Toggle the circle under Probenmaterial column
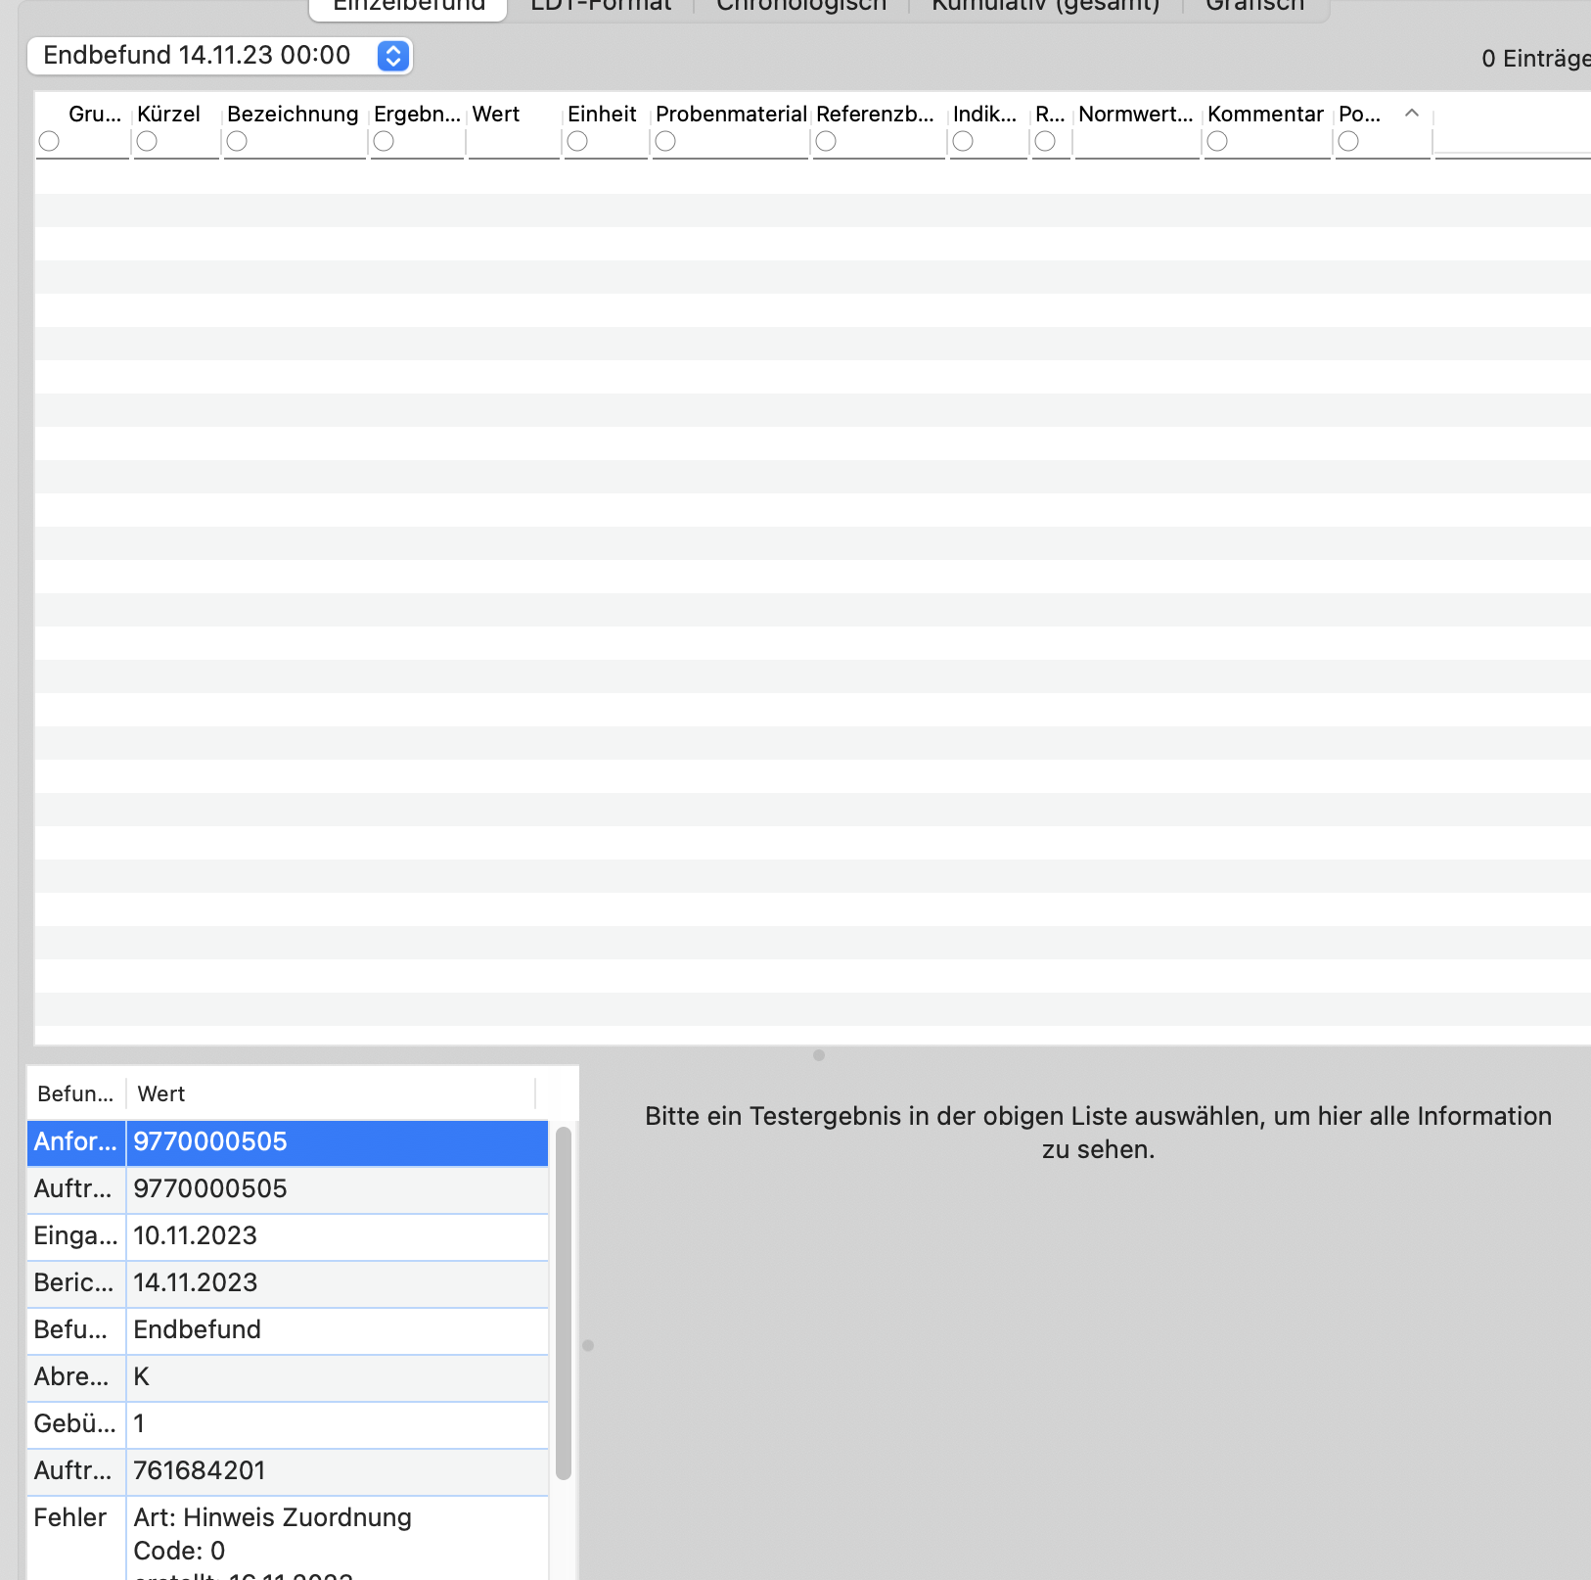This screenshot has width=1591, height=1580. point(665,142)
